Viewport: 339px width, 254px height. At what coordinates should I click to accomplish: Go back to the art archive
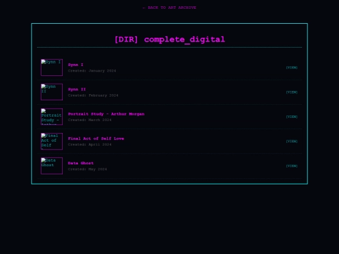pyautogui.click(x=169, y=8)
